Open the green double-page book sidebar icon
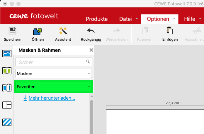Screen dimensions: 204x134 pyautogui.click(x=7, y=71)
